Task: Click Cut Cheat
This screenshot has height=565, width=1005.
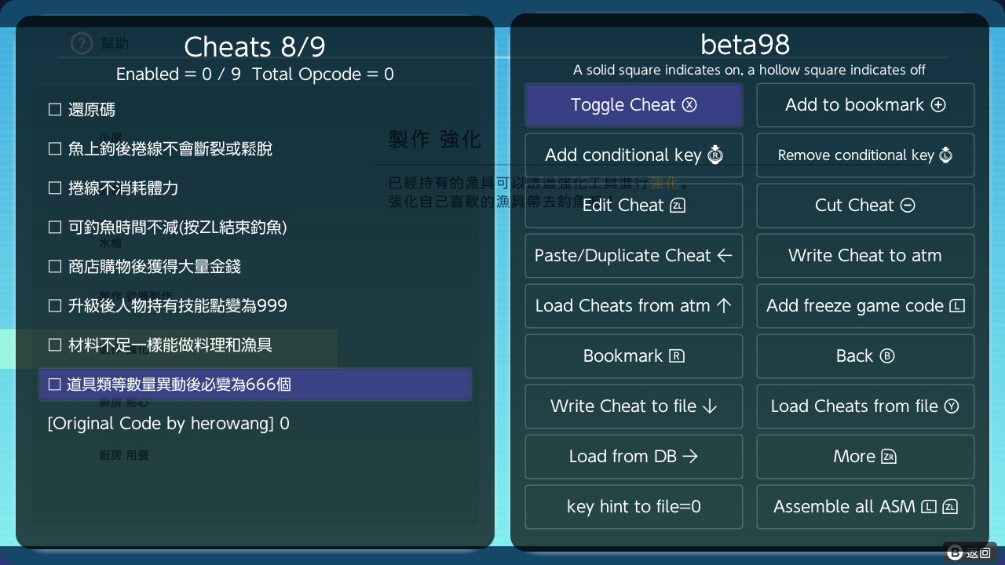Action: click(864, 205)
